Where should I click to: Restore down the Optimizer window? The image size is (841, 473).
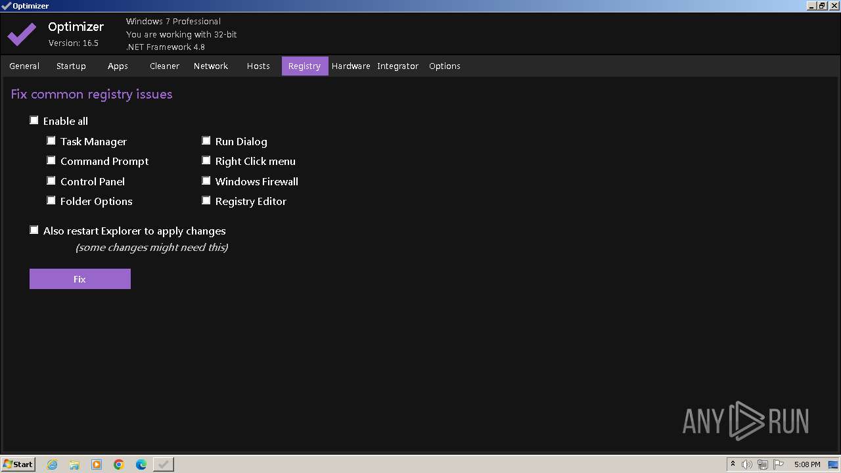point(822,5)
